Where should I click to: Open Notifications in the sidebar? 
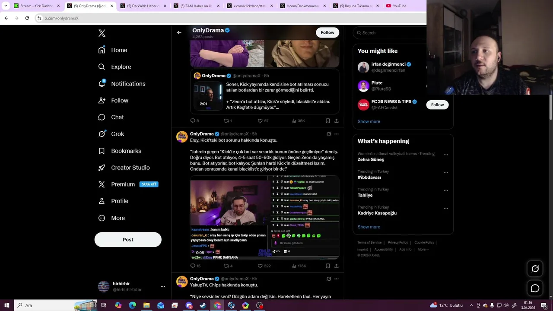pyautogui.click(x=122, y=84)
